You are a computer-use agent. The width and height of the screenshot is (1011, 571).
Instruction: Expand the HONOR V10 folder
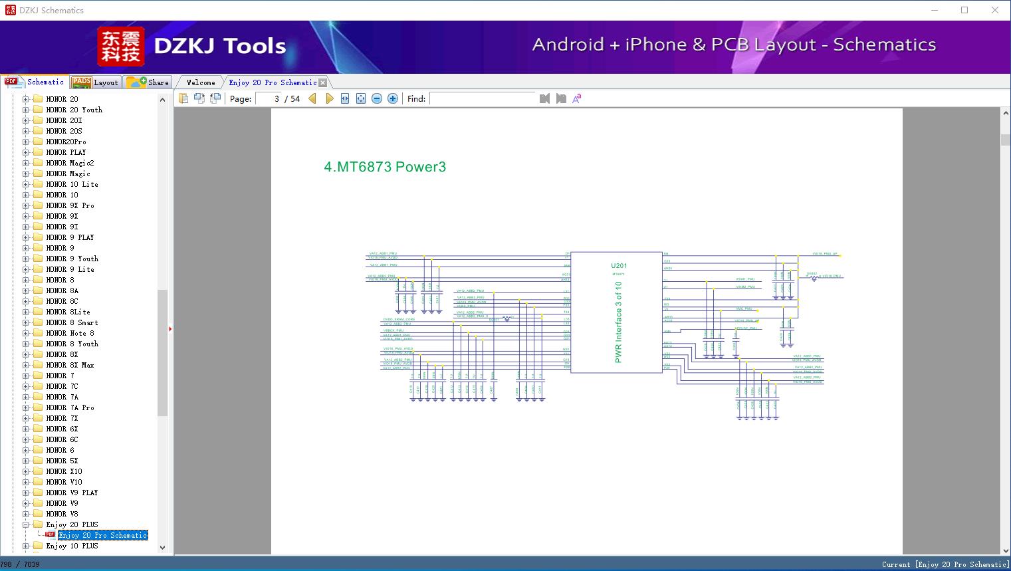pyautogui.click(x=26, y=482)
